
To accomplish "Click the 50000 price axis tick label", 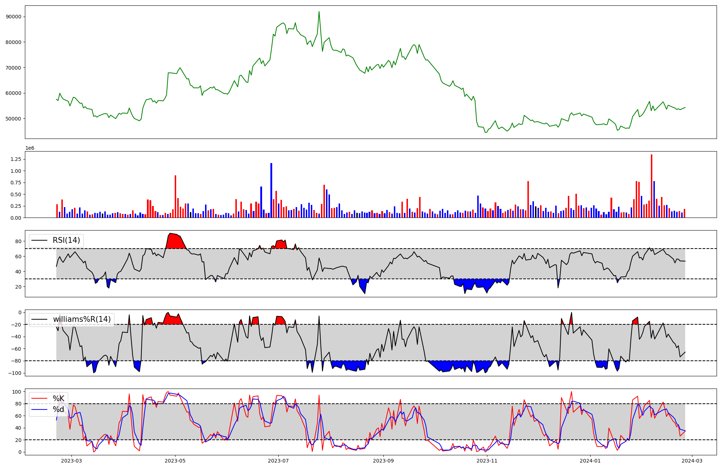I will pyautogui.click(x=14, y=119).
